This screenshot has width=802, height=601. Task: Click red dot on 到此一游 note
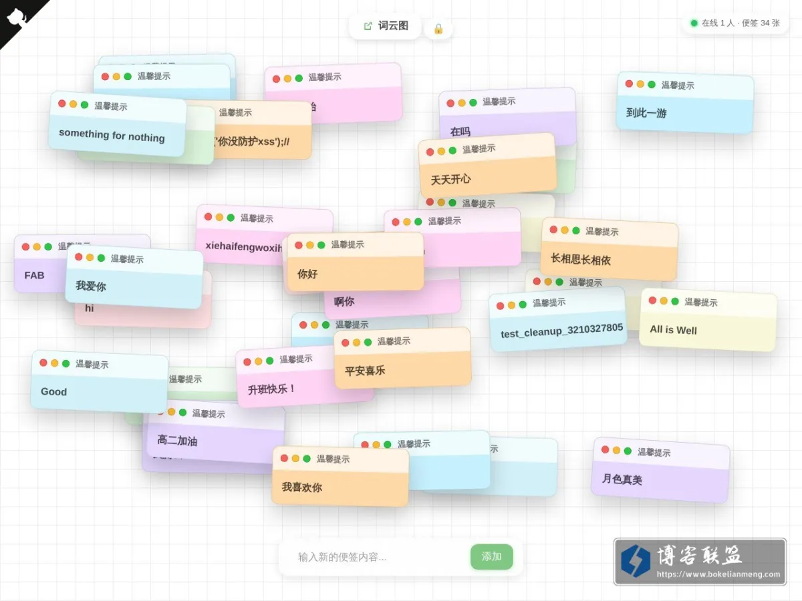tap(629, 83)
